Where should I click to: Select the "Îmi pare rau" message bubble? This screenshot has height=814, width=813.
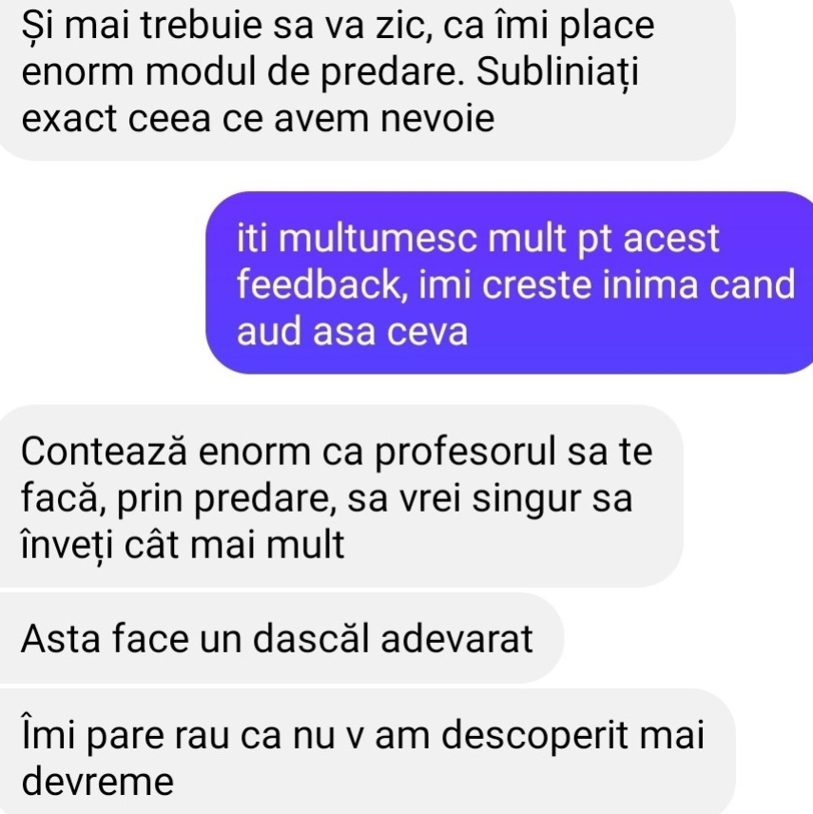point(368,751)
